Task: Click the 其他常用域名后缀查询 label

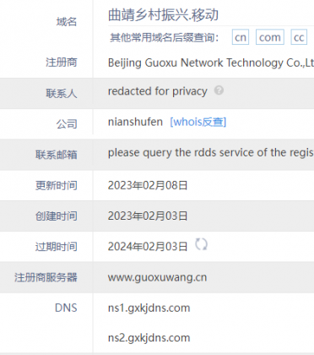Action: point(164,37)
